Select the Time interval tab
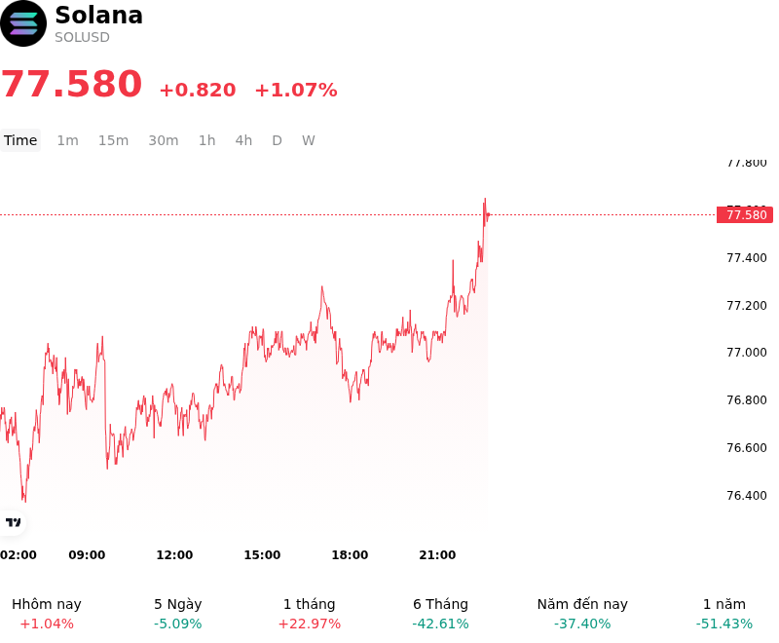 (20, 140)
